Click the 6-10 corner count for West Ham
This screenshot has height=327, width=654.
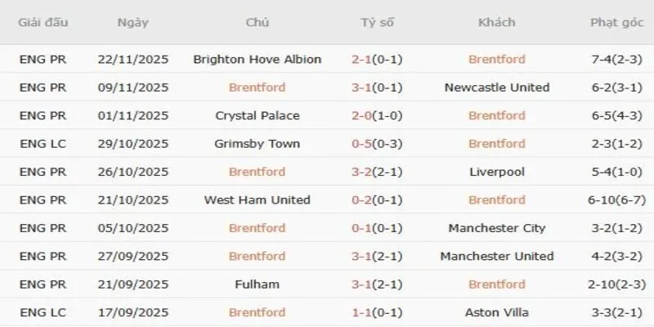(604, 199)
